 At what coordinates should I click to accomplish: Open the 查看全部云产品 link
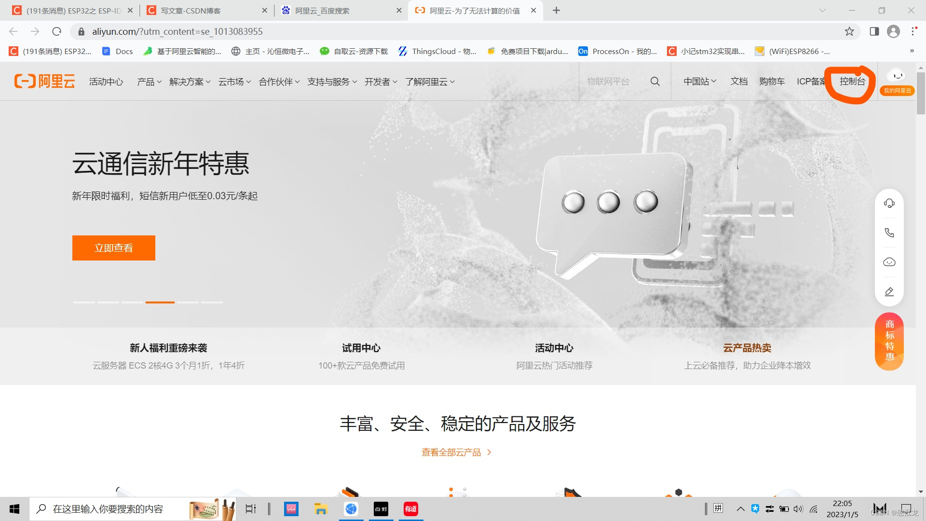tap(451, 452)
